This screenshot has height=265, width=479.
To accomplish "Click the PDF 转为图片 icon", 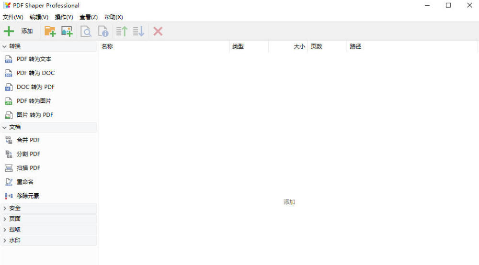I will click(x=9, y=101).
